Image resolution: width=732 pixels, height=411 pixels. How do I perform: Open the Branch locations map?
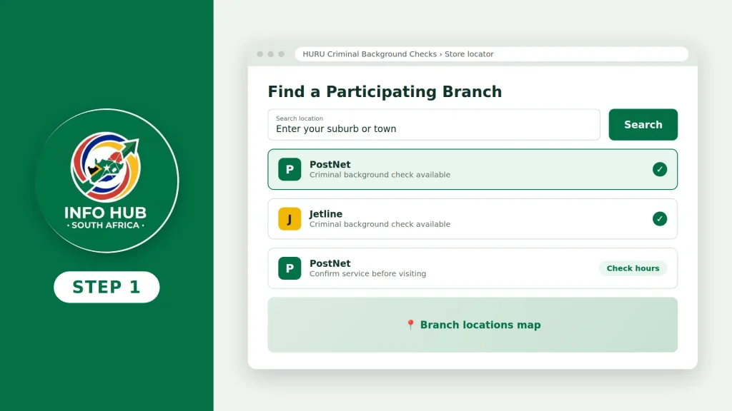(473, 325)
